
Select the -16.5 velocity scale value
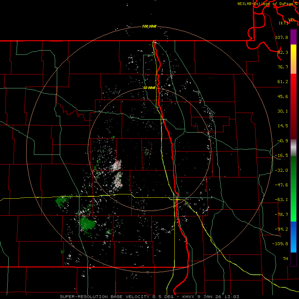(281, 155)
